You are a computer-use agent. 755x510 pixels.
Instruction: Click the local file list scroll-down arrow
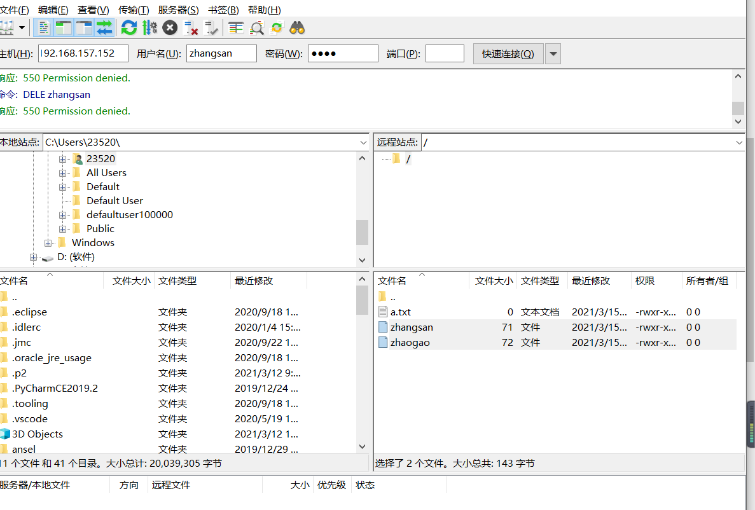(363, 446)
